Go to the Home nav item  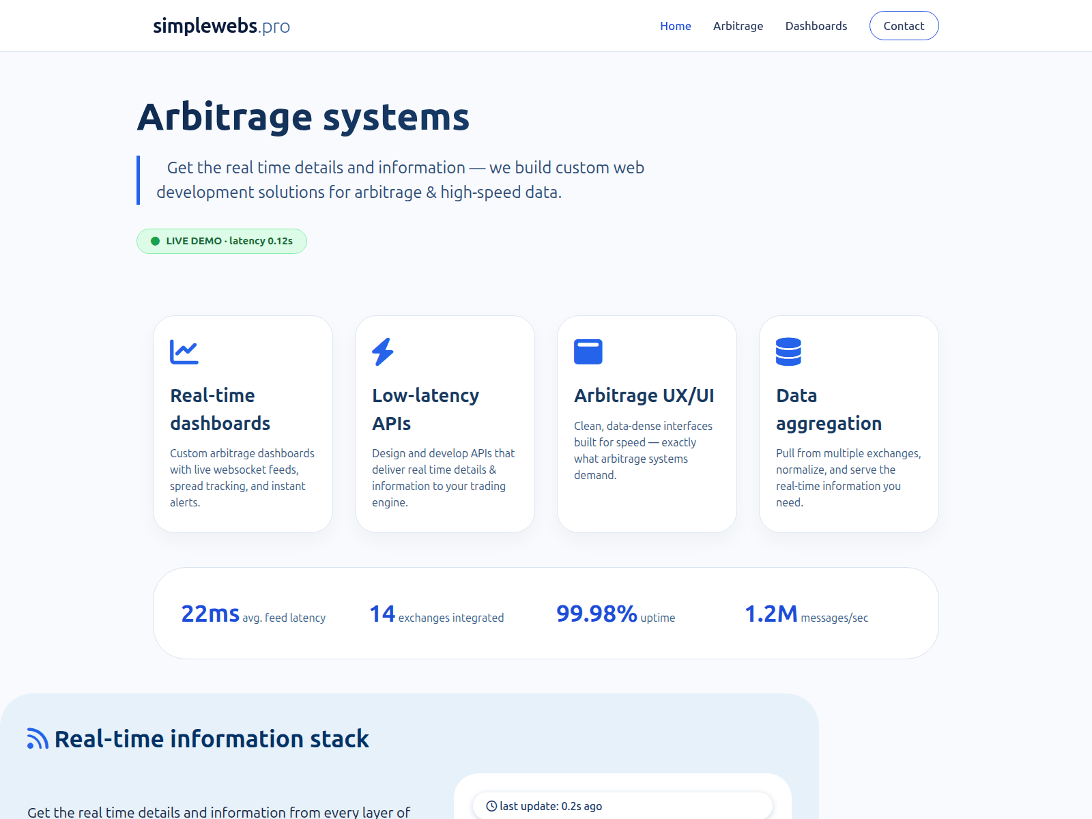pyautogui.click(x=675, y=26)
